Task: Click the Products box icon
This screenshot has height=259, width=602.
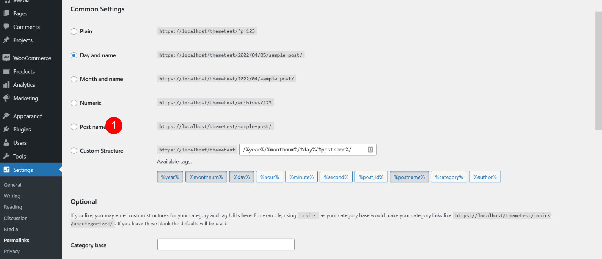Action: point(6,71)
